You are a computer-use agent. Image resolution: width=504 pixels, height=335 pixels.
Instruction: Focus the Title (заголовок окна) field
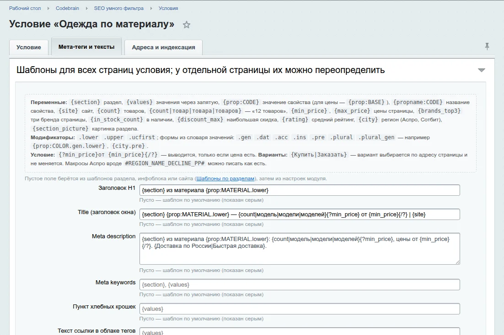tap(300, 215)
